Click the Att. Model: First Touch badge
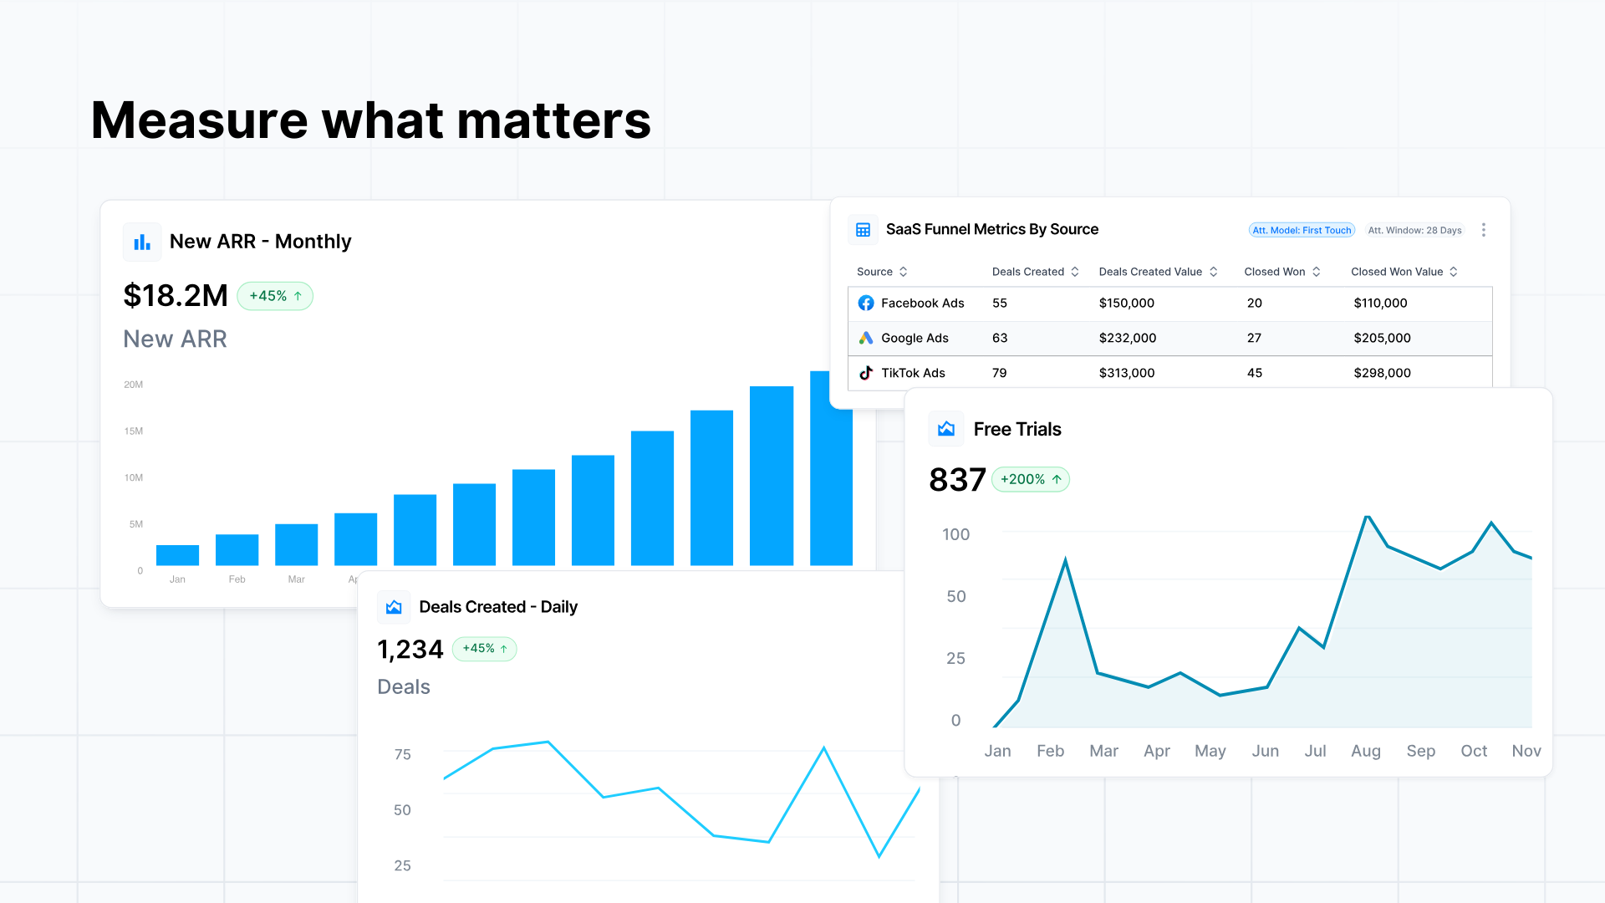1605x903 pixels. [x=1302, y=230]
